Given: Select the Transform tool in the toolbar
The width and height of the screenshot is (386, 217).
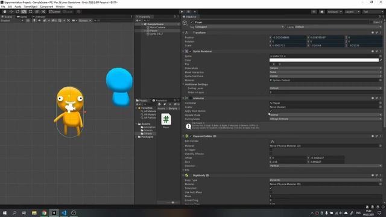Looking at the screenshot, I should coord(37,11).
